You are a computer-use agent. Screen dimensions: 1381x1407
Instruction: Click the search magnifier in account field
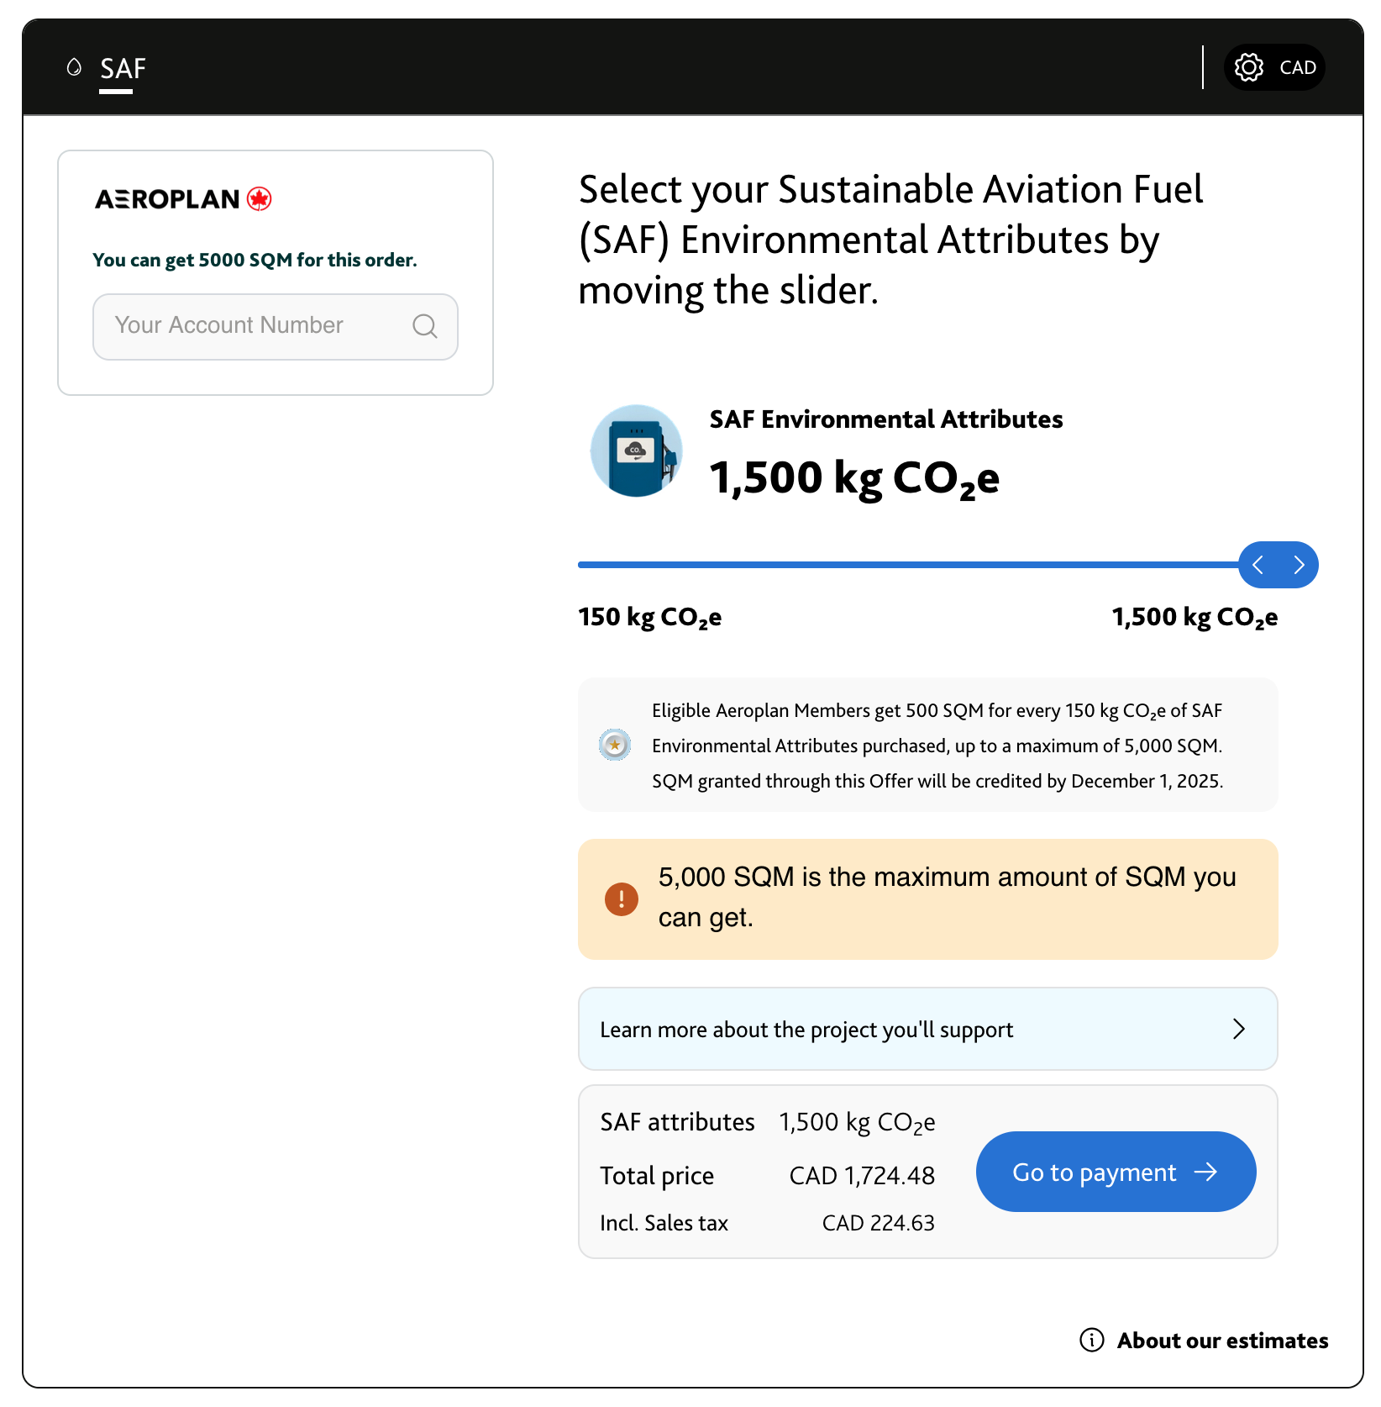click(x=425, y=326)
